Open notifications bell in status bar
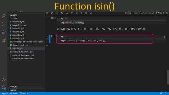Image resolution: width=169 pixels, height=95 pixels. (x=166, y=93)
